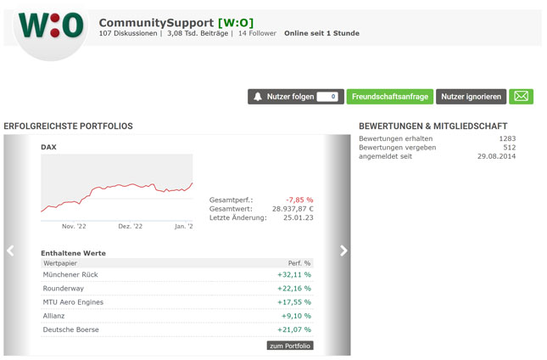Image resolution: width=547 pixels, height=360 pixels.
Task: Click +17,55 % performance value
Action: point(294,302)
